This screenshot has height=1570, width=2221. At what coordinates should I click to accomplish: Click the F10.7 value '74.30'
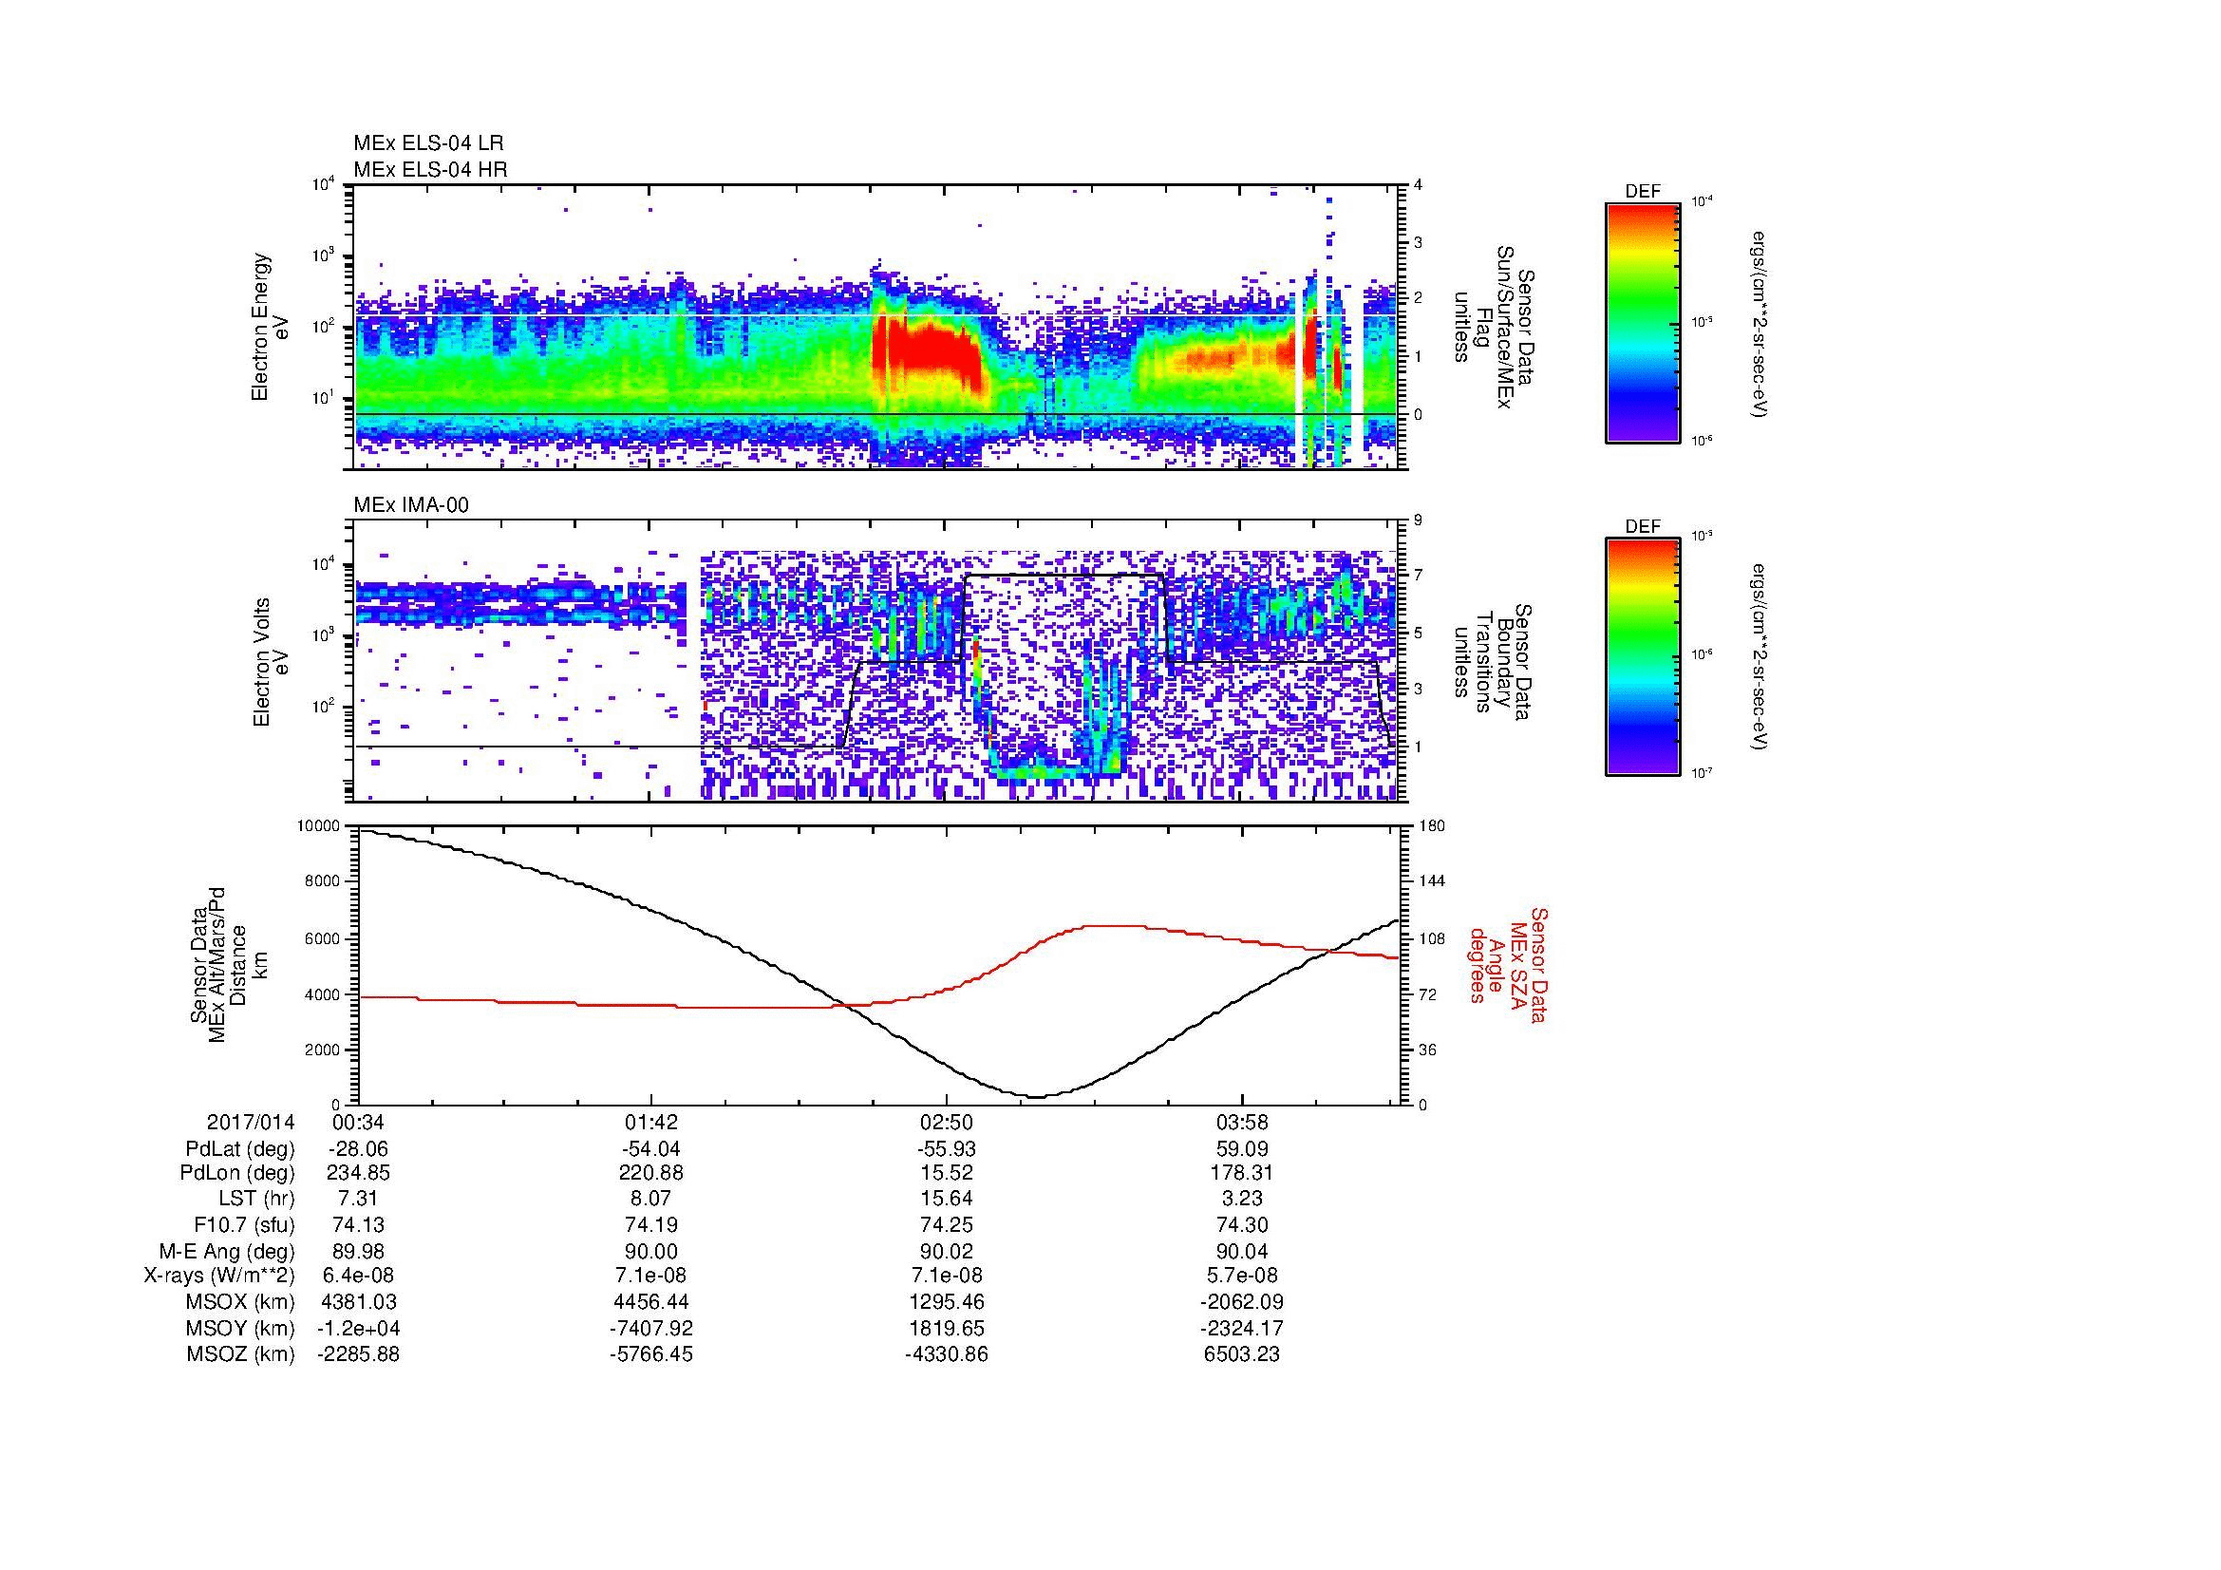(x=1241, y=1224)
